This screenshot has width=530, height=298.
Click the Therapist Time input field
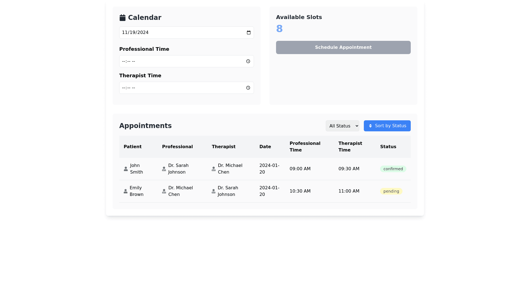coord(182,88)
